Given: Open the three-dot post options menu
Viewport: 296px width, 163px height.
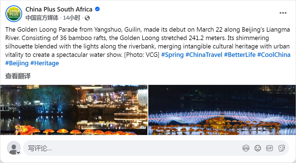Looking at the screenshot, I should (283, 13).
